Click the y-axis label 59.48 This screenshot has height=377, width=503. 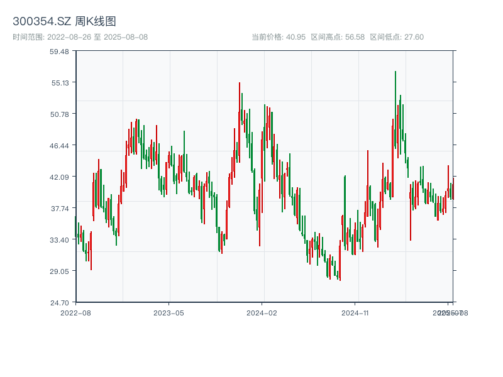[59, 52]
